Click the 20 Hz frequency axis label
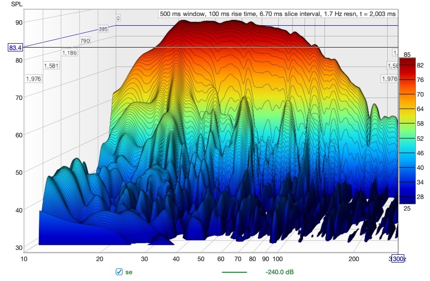This screenshot has height=281, width=430. tap(100, 259)
